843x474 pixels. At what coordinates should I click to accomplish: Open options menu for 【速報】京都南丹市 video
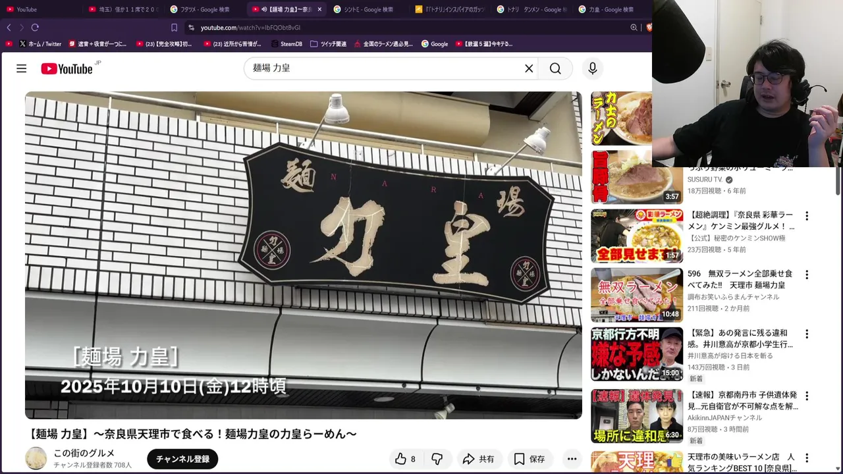point(806,396)
